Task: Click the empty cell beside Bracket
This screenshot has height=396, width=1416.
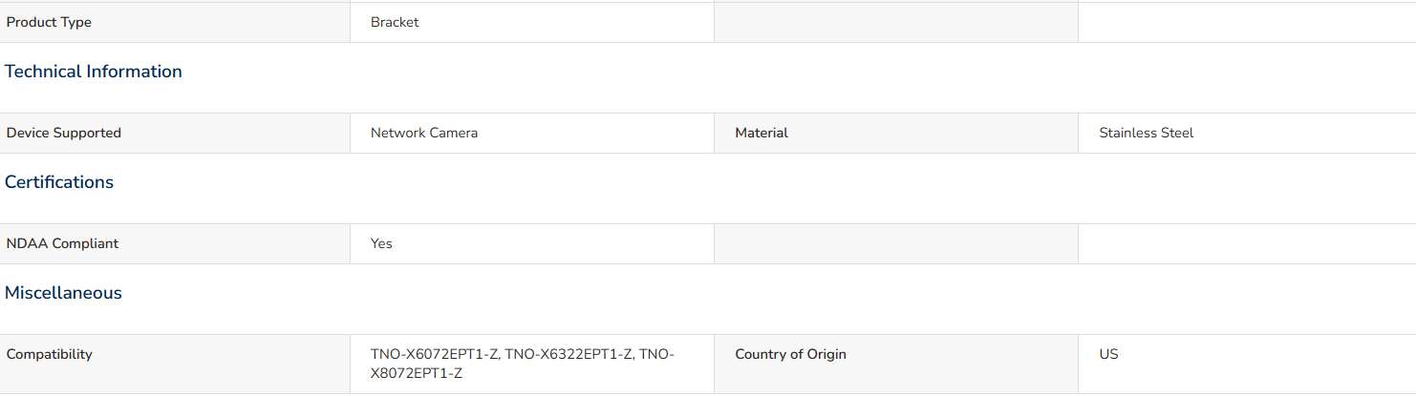Action: click(896, 22)
